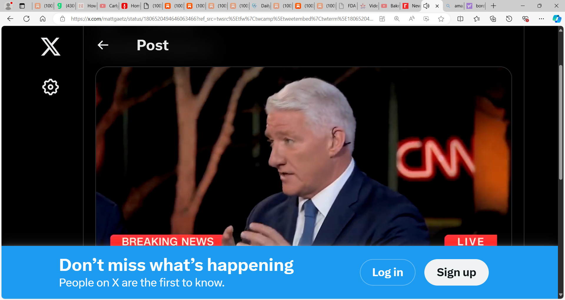Click the CNN video thumbnail
This screenshot has height=300, width=565.
[303, 156]
